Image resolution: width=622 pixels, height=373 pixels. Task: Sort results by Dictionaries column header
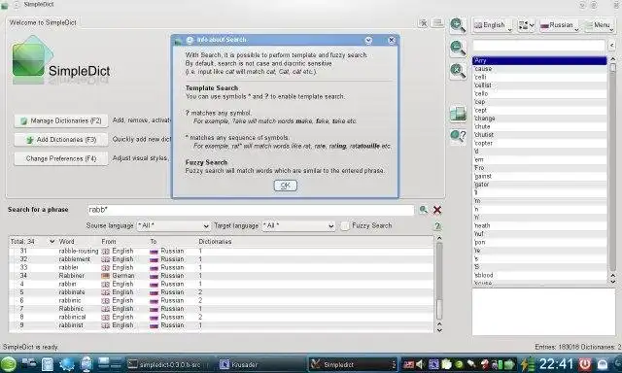pos(215,242)
